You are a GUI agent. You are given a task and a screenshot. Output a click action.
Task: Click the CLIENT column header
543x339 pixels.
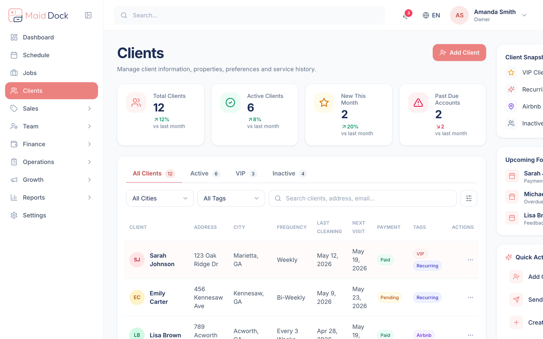(138, 227)
